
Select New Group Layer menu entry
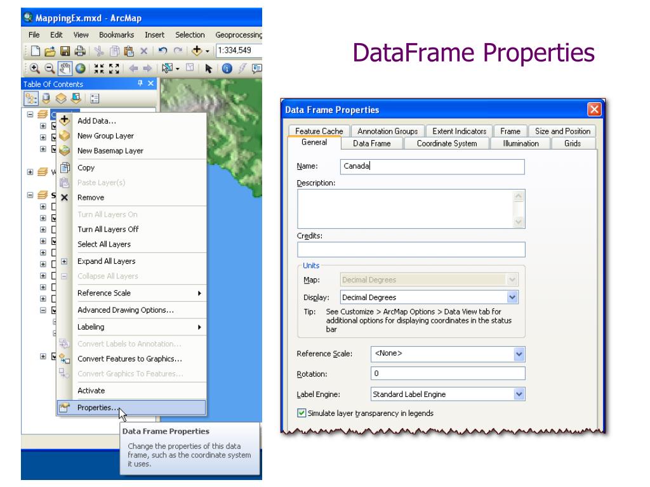pyautogui.click(x=131, y=136)
